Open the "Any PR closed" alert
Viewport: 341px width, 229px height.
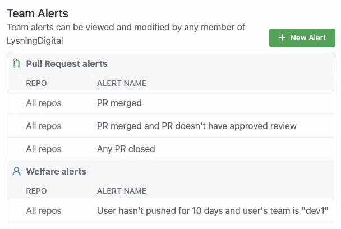pyautogui.click(x=126, y=149)
